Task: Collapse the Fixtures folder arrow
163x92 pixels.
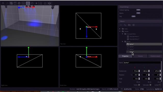Action: (x=120, y=31)
